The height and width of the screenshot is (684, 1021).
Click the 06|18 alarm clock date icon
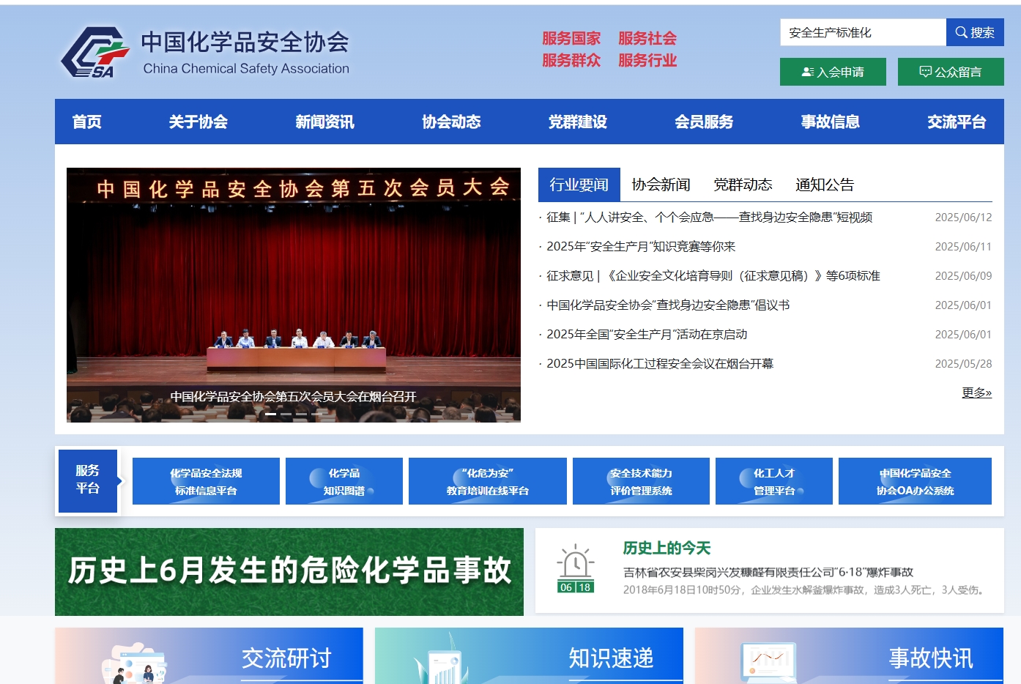[576, 569]
